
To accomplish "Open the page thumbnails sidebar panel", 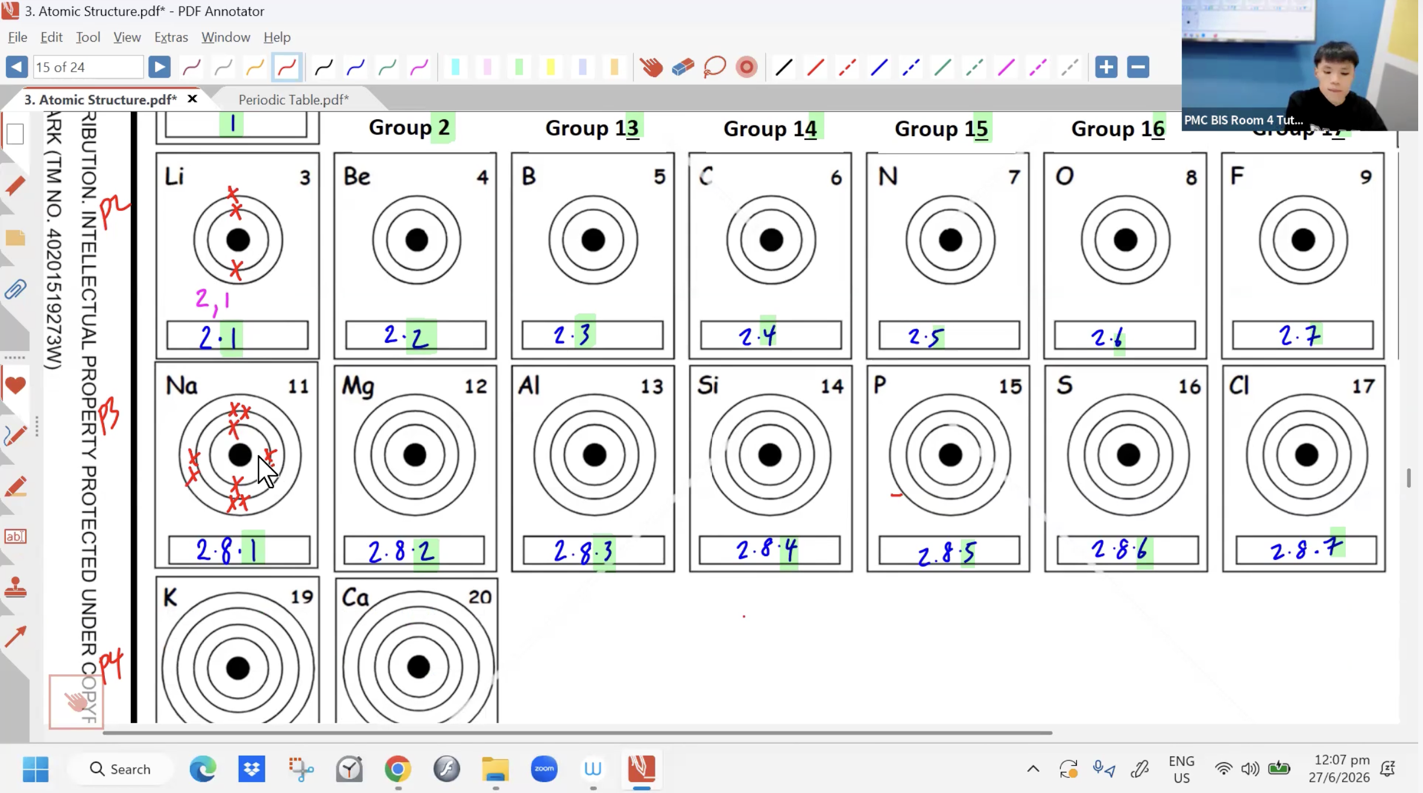I will tap(15, 134).
